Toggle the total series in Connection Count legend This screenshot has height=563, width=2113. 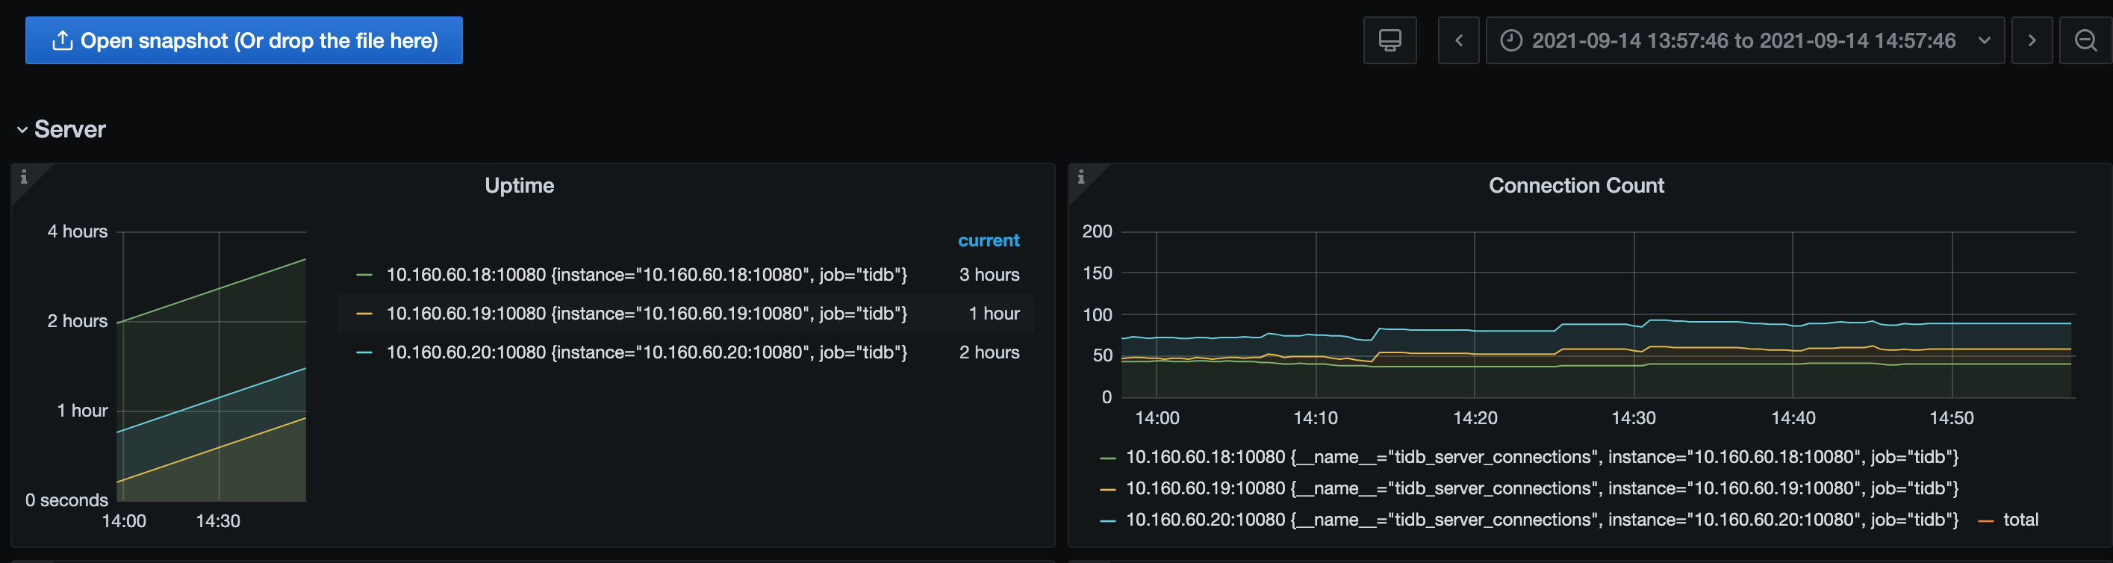click(x=2020, y=520)
